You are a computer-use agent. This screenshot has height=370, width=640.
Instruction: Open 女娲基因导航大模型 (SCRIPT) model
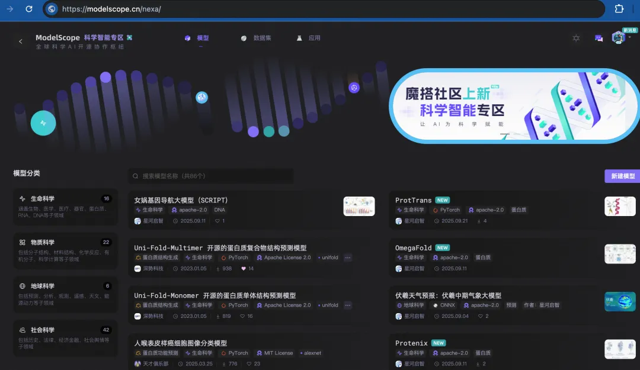[181, 200]
